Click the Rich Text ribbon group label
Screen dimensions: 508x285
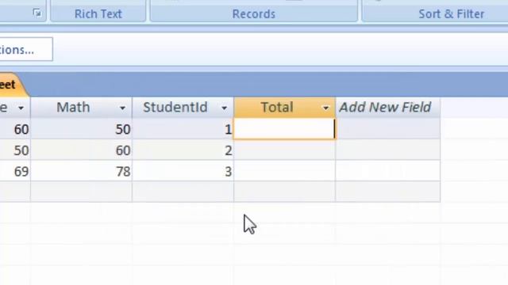click(98, 14)
